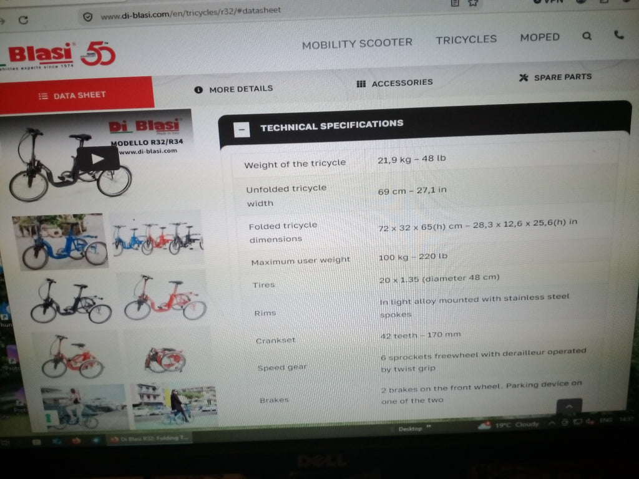Open person riding near buildings thumbnail
Screen dimensions: 639x479
coord(175,405)
